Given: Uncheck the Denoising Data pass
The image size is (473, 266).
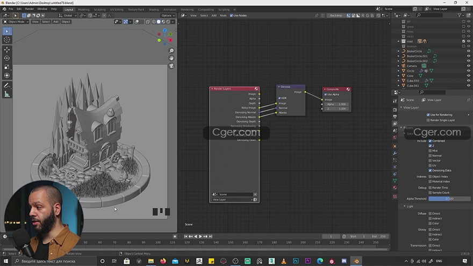Looking at the screenshot, I should pyautogui.click(x=430, y=170).
